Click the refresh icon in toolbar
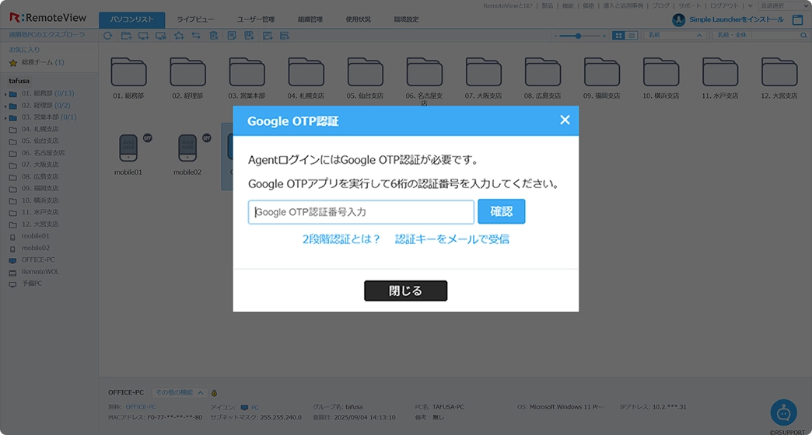The image size is (812, 435). pos(107,36)
